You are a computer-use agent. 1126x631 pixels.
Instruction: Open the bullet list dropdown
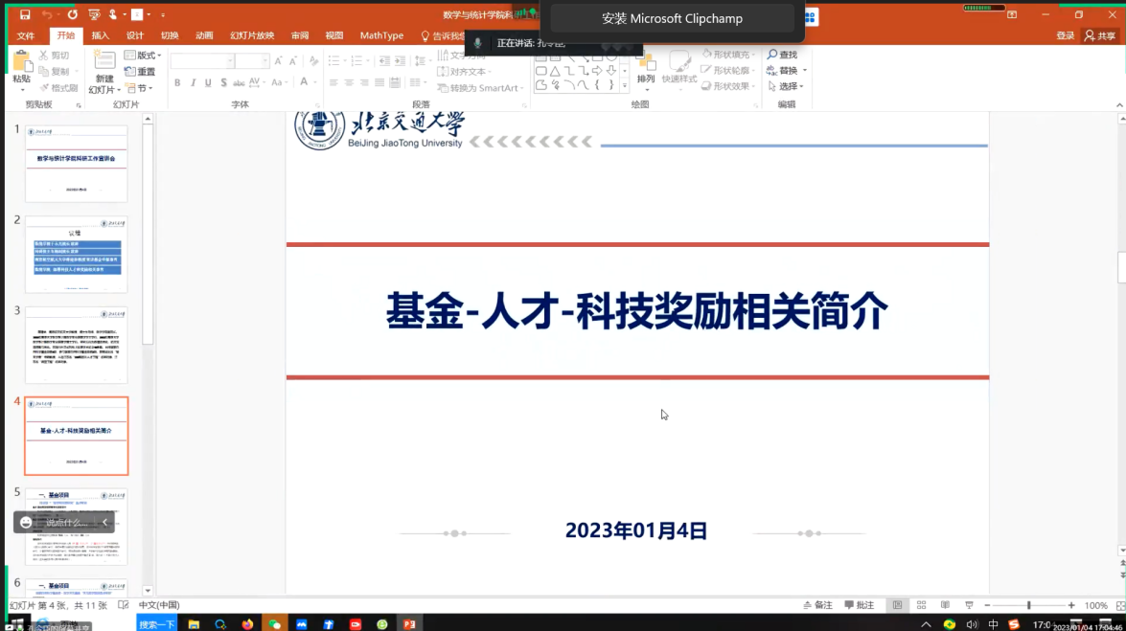click(x=344, y=61)
